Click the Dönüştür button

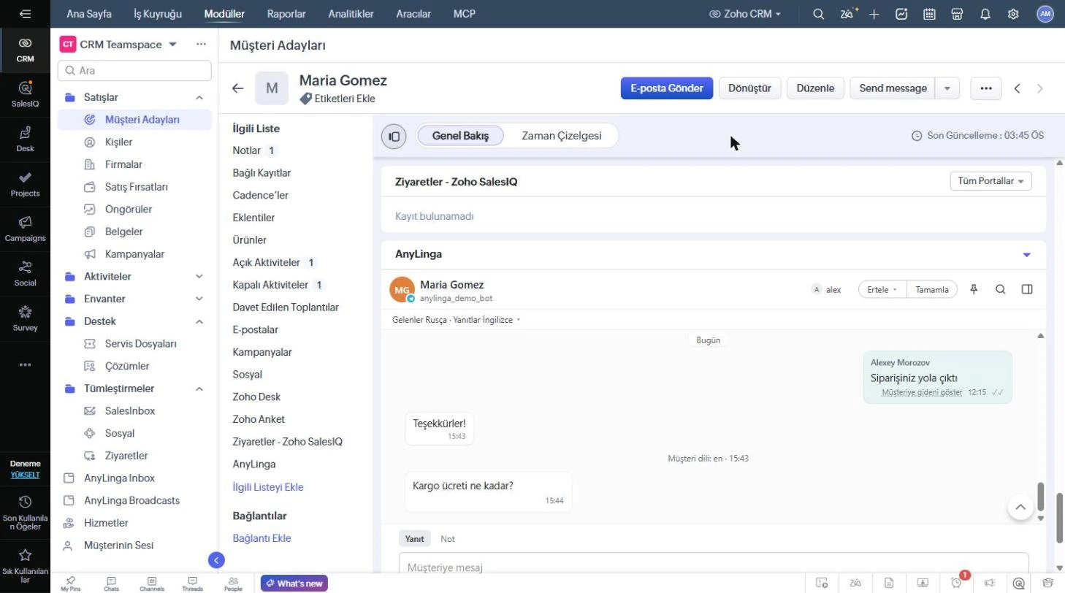[x=750, y=88]
